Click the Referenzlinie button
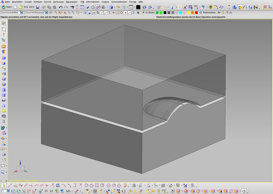Image resolution: width=273 pixels, height=194 pixels. pos(207,13)
